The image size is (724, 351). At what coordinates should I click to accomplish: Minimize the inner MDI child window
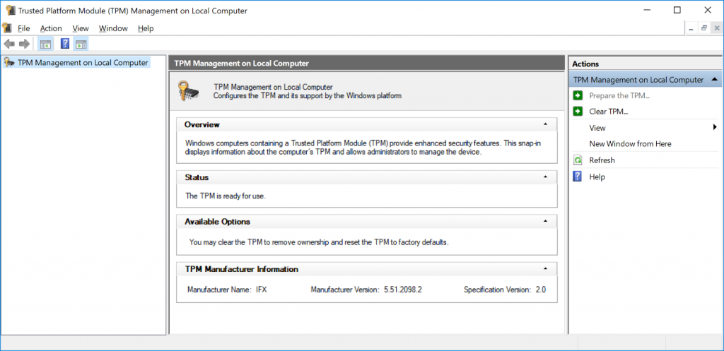tap(691, 28)
